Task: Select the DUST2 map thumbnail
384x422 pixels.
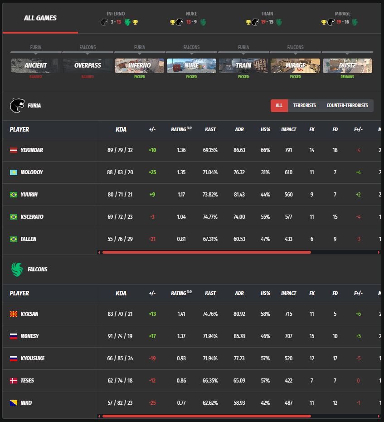Action: tap(347, 66)
